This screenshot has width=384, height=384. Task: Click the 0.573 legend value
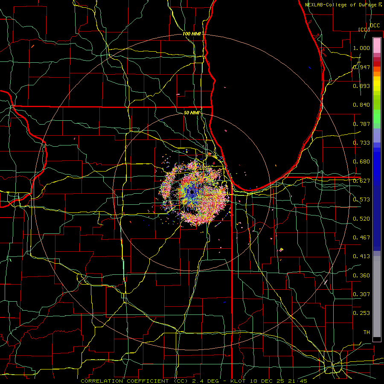(x=361, y=200)
